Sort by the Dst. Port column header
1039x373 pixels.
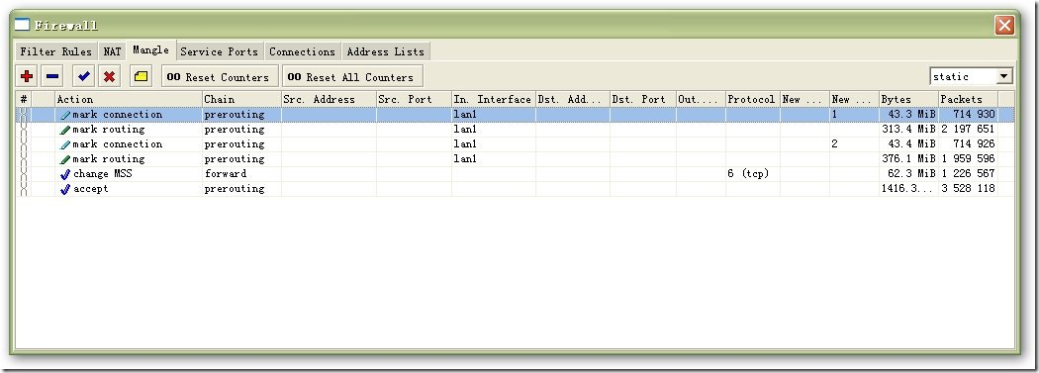643,99
